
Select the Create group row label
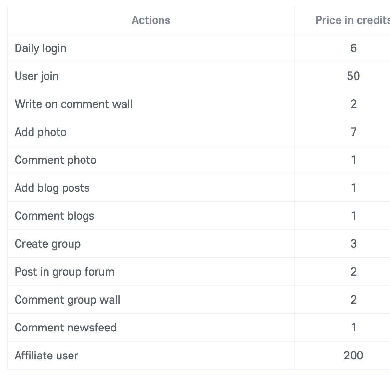pos(48,244)
